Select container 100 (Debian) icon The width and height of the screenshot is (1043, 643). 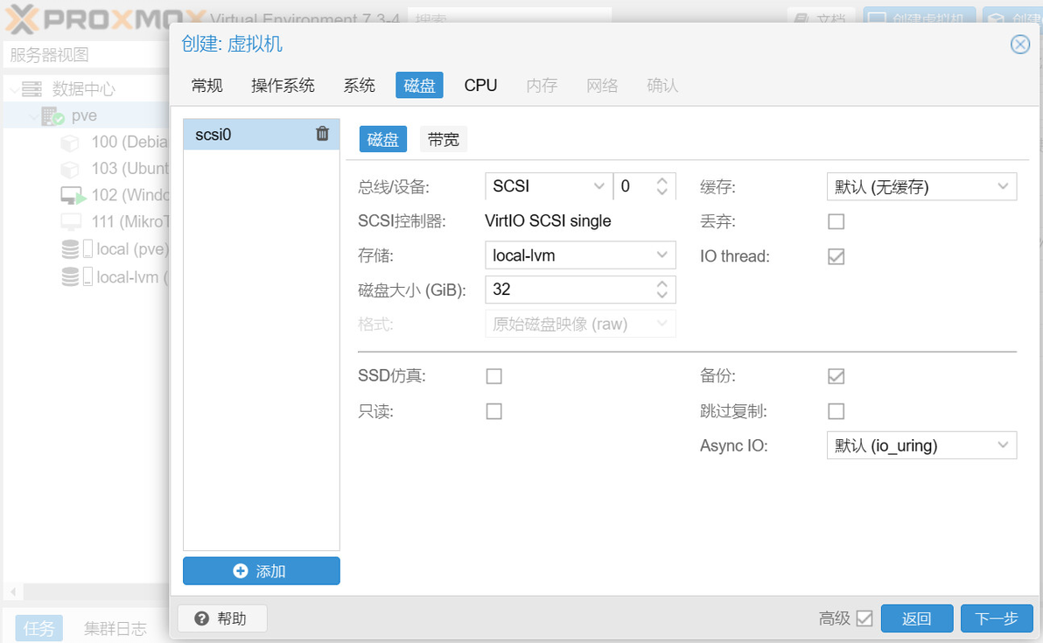click(x=70, y=143)
